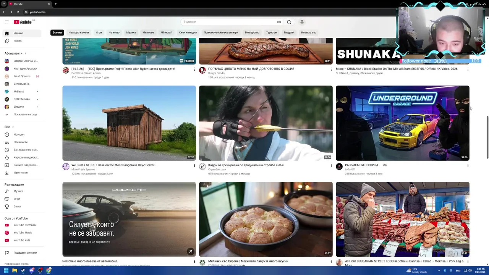The width and height of the screenshot is (489, 275).
Task: Open Burger Dan4o channel link
Action: pos(216,73)
